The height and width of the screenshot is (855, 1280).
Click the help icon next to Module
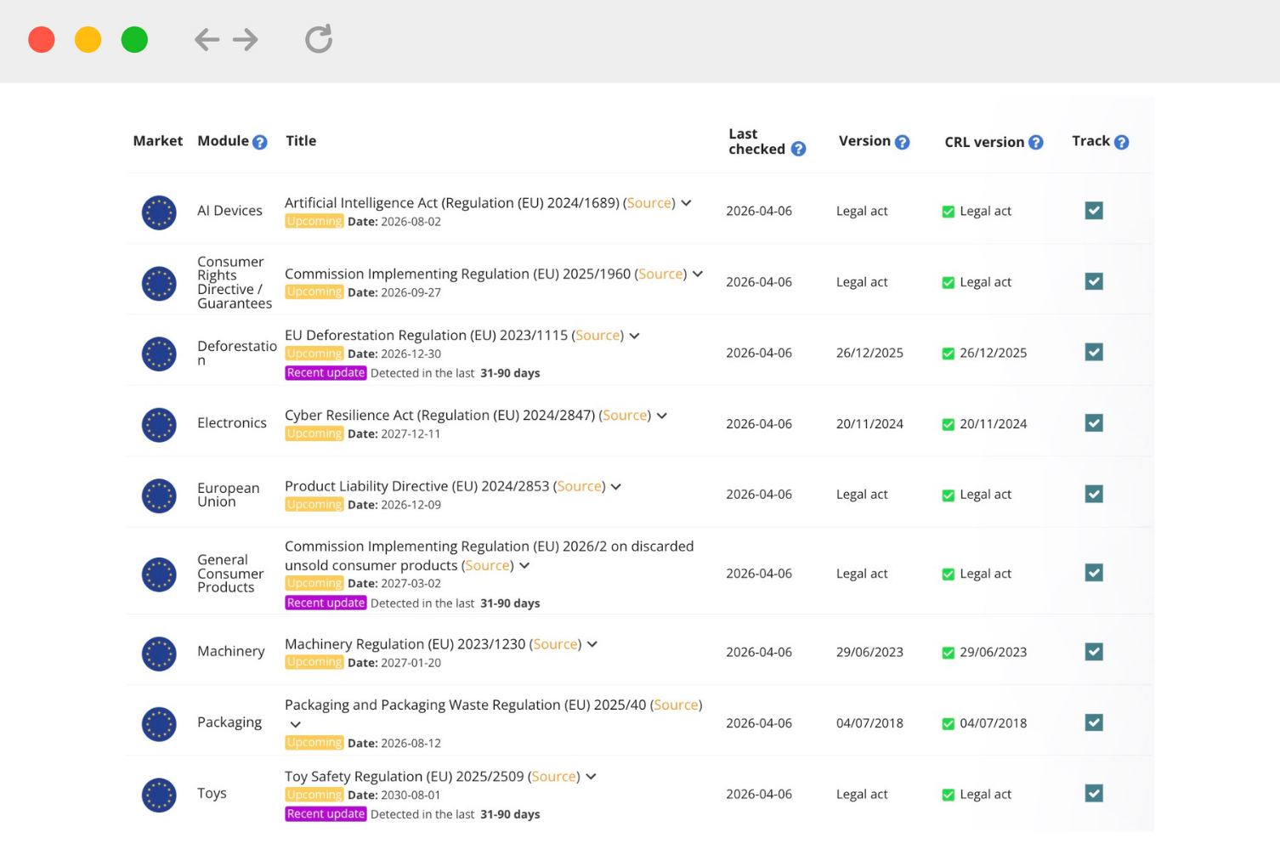pos(260,143)
